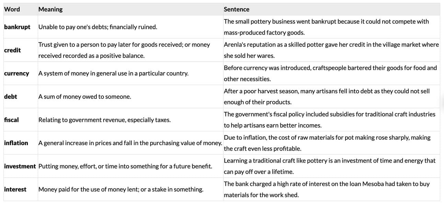Screen dimensions: 444x204
Task: Select the sentence about Mesoba's bank loan
Action: pos(326,189)
